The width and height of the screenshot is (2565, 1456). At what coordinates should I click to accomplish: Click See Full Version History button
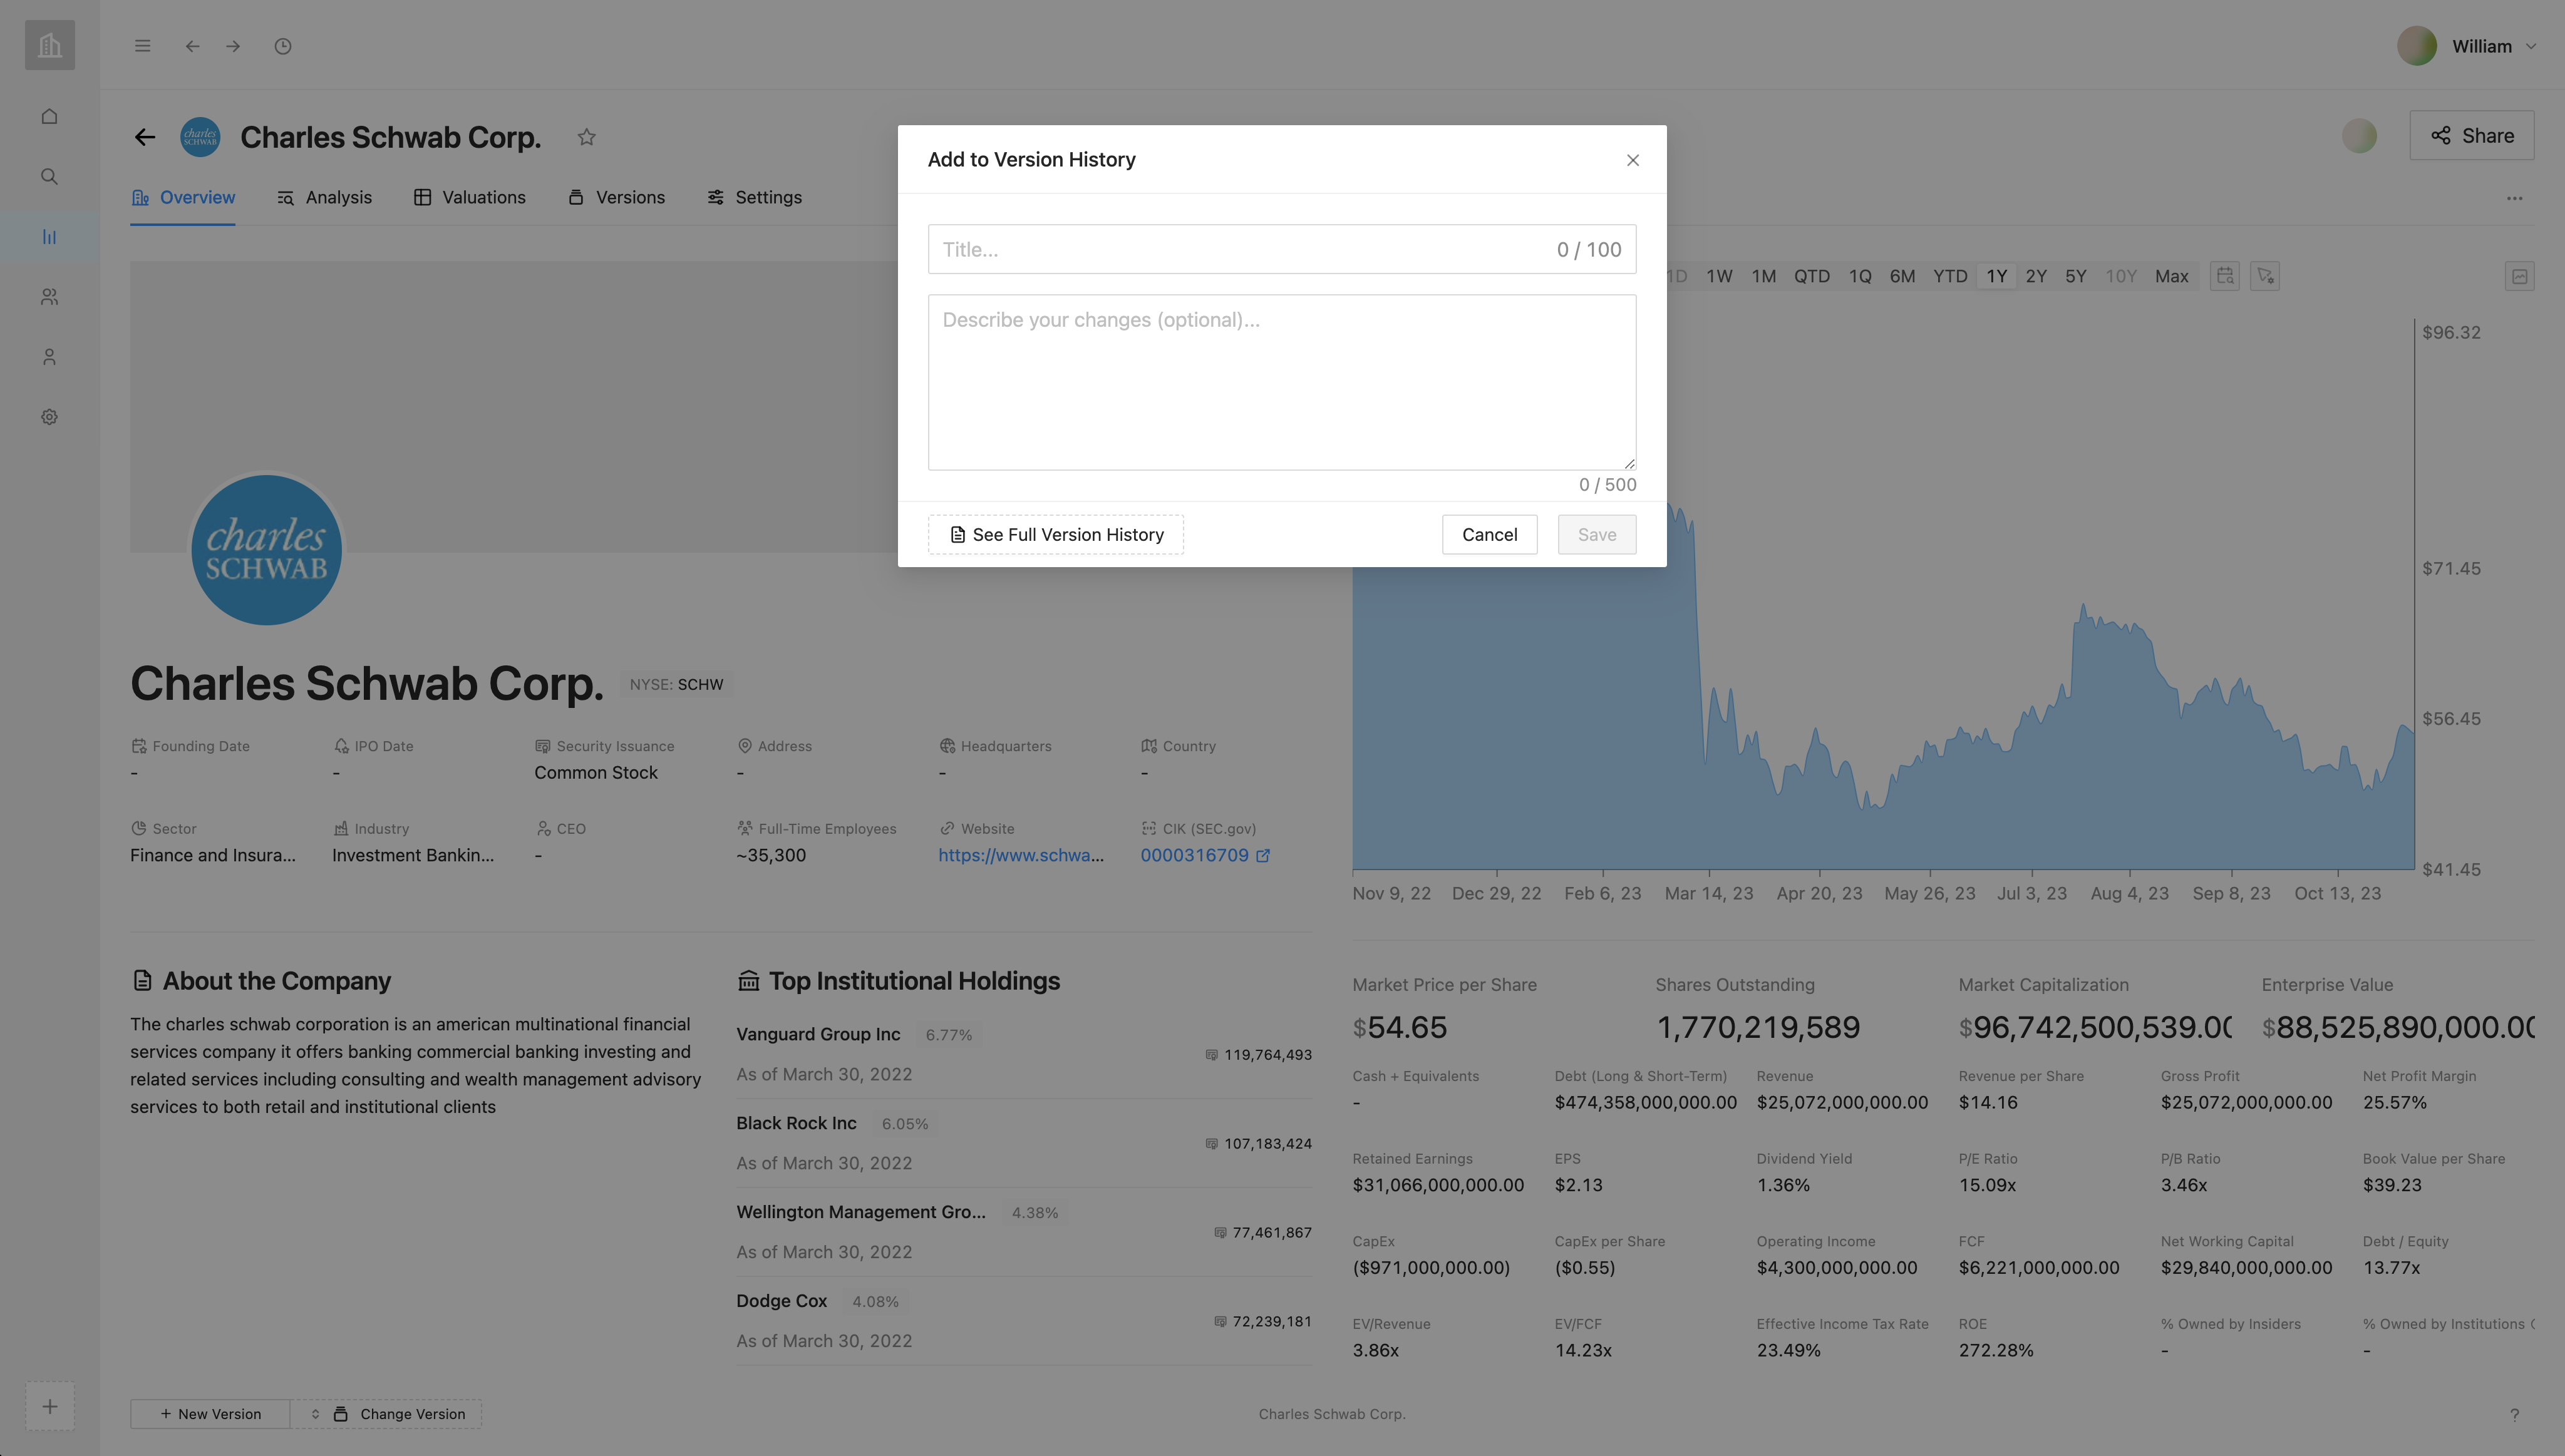1055,535
